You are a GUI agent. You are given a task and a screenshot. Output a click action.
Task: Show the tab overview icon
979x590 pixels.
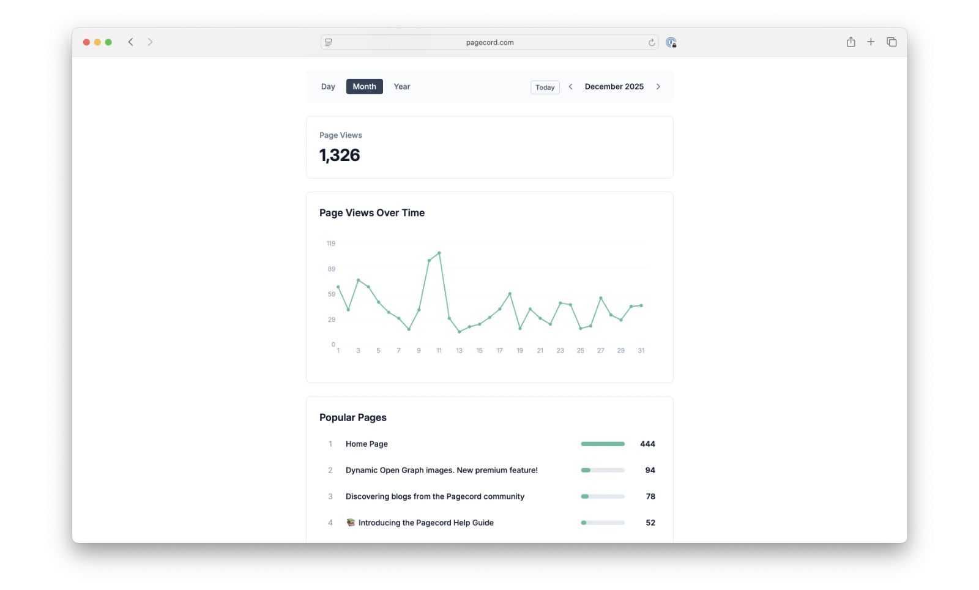[892, 42]
